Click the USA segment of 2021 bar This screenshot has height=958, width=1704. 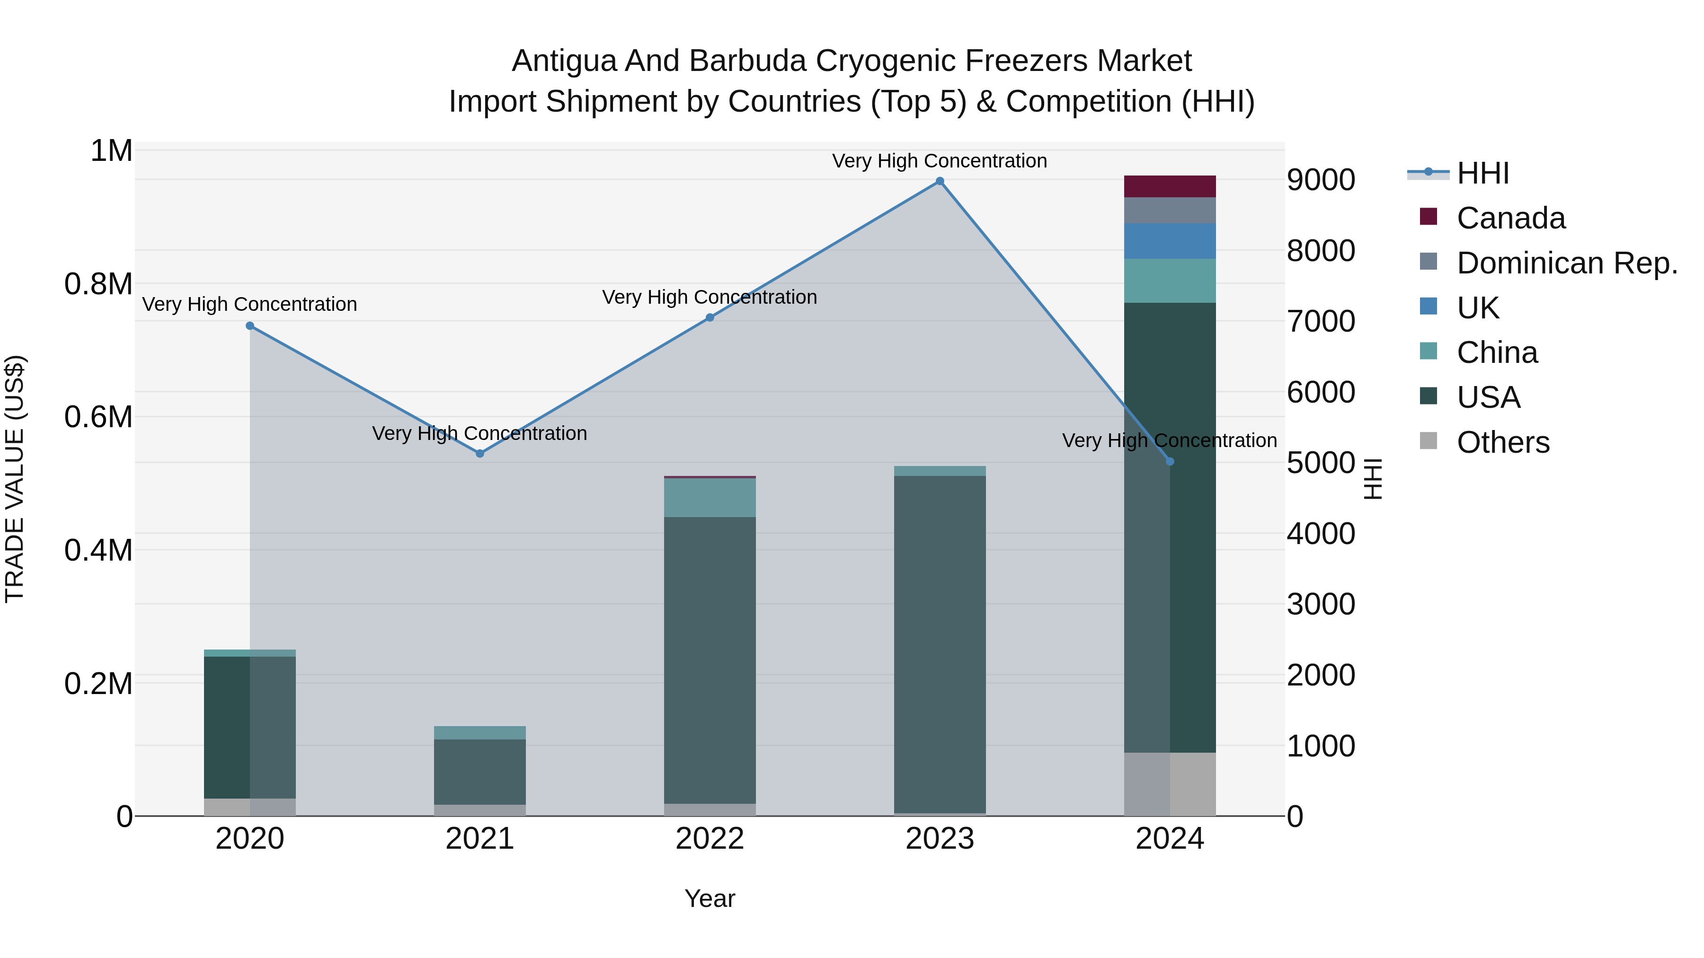click(x=480, y=772)
